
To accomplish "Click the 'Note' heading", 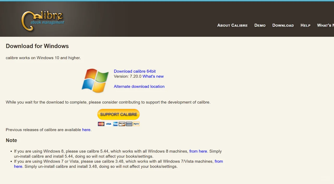I will 11,140.
